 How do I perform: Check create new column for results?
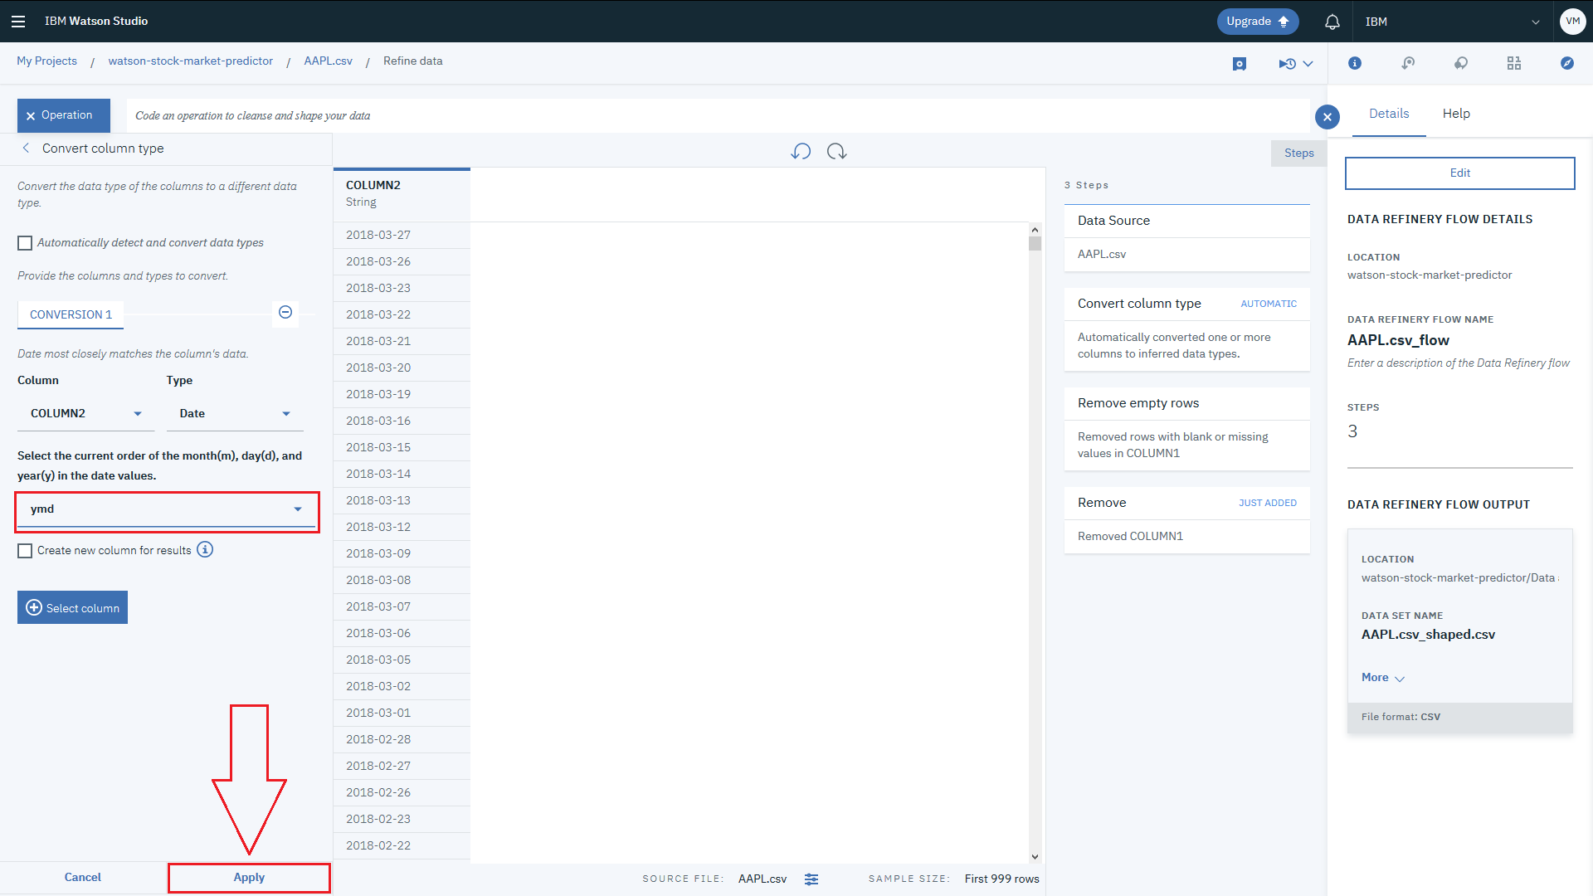point(25,551)
